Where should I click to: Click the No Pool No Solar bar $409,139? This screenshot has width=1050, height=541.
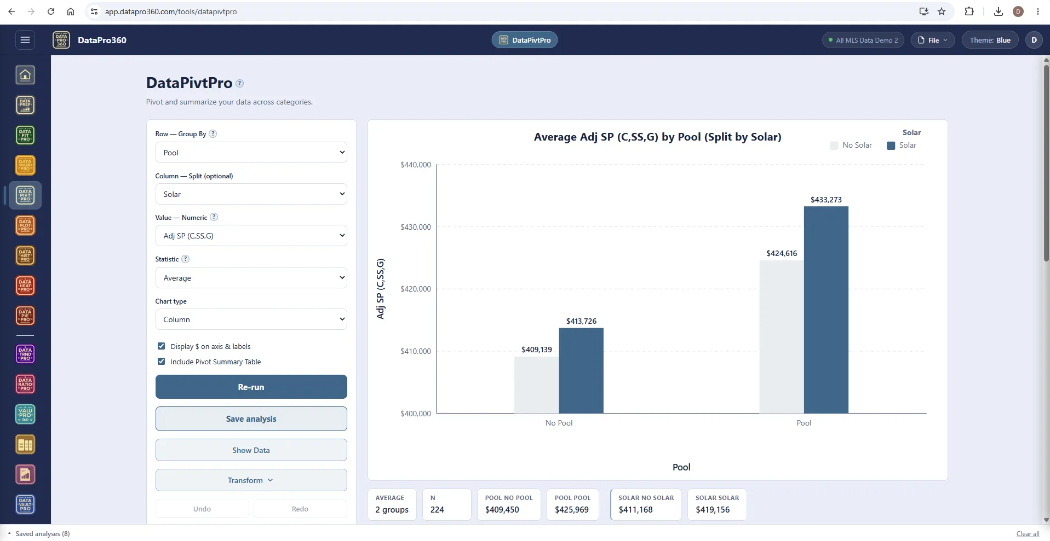(x=537, y=385)
